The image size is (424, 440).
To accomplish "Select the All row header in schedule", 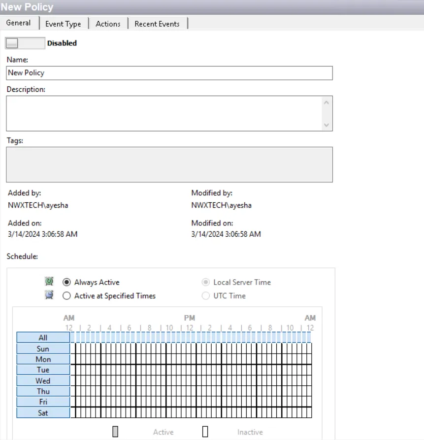I will [x=43, y=337].
